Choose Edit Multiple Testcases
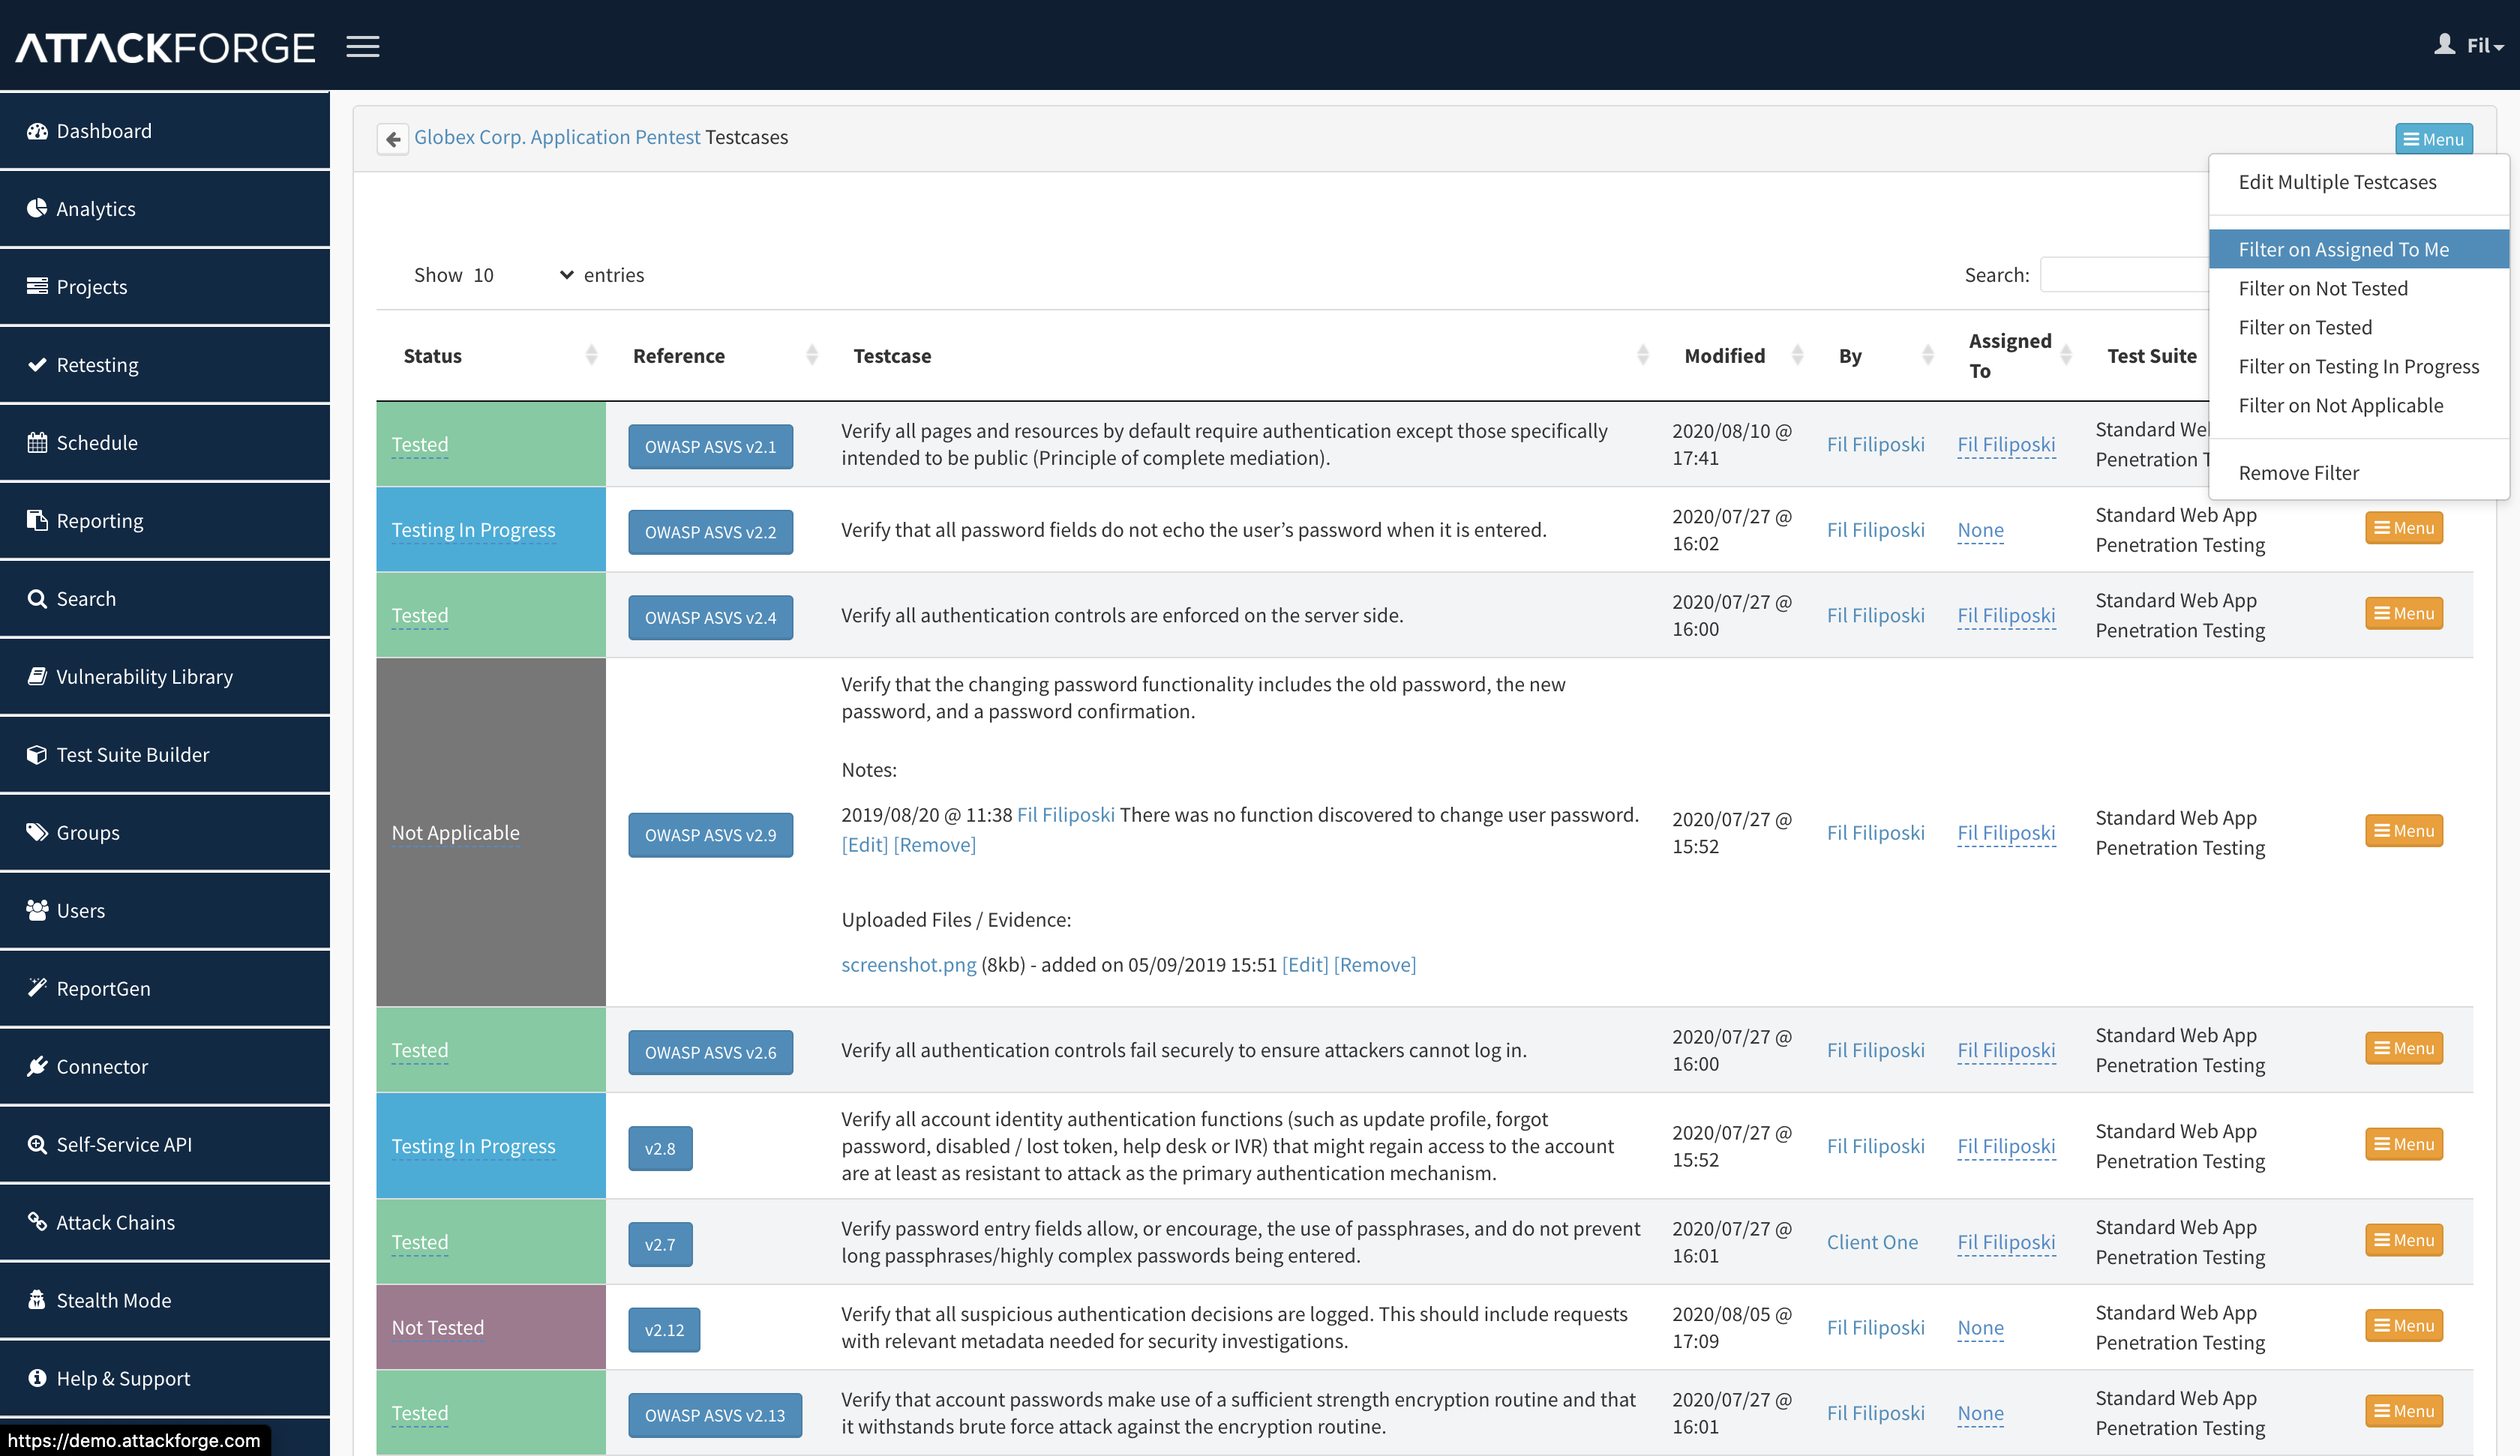The height and width of the screenshot is (1456, 2520). click(2359, 182)
